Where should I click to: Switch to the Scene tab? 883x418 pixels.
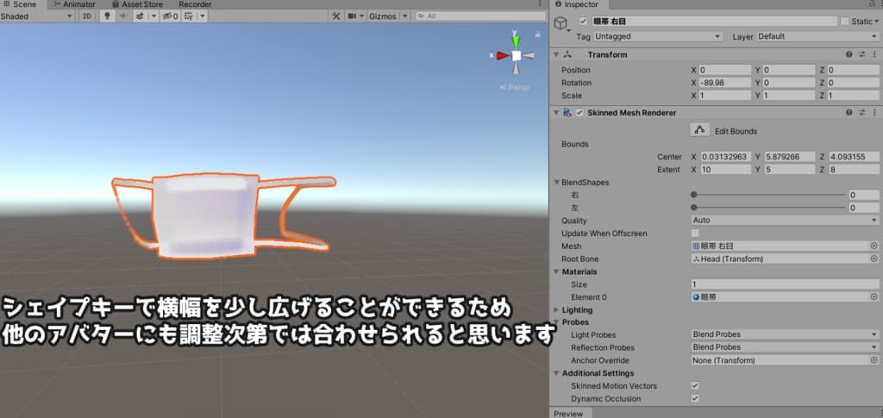tap(22, 4)
